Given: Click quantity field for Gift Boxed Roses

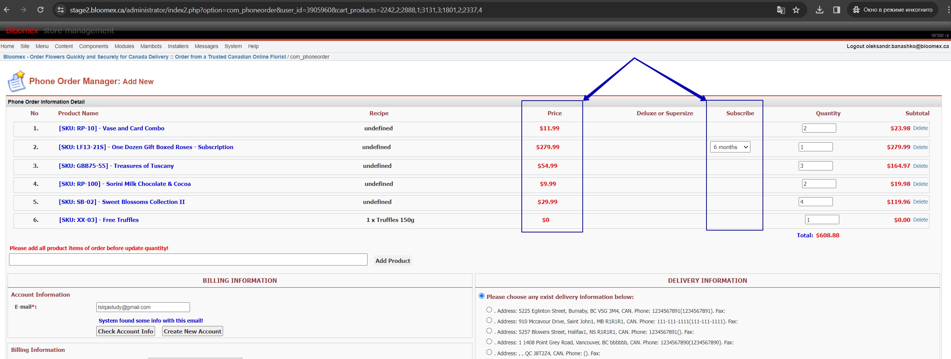Looking at the screenshot, I should 816,147.
